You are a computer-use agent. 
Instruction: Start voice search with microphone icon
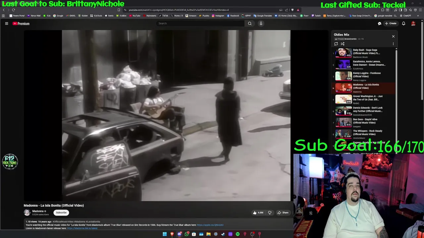tap(261, 23)
